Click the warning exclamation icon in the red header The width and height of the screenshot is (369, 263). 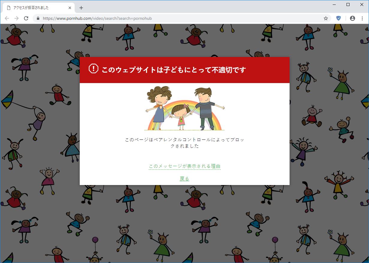(94, 69)
